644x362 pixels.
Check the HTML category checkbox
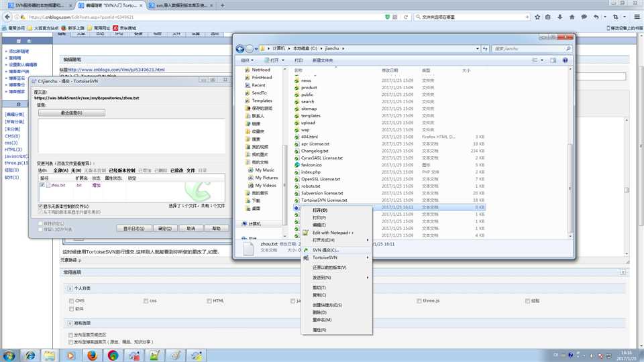pyautogui.click(x=209, y=301)
